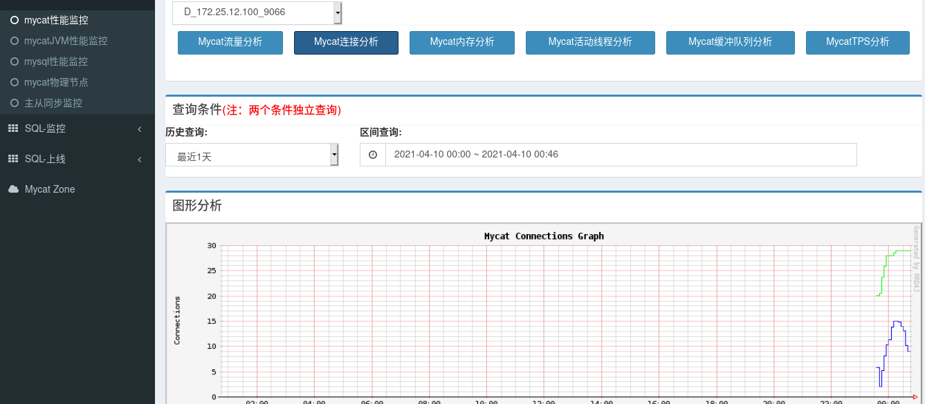925x404 pixels.
Task: Open the 最近1天 history query dropdown
Action: tap(252, 155)
